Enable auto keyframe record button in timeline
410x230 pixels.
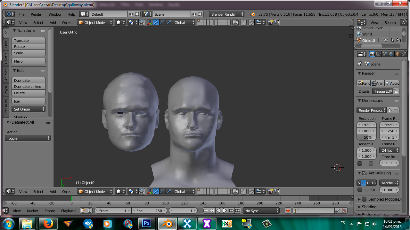pyautogui.click(x=288, y=211)
